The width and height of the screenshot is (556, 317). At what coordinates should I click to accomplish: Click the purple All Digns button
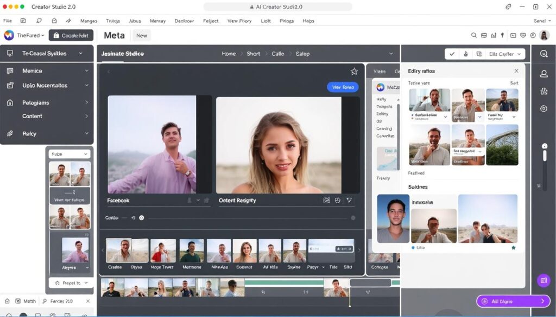tap(513, 301)
